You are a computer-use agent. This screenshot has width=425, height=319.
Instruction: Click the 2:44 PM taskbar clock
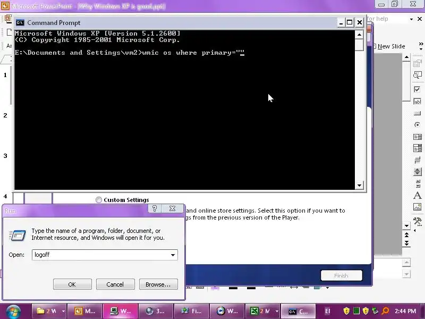(x=405, y=311)
